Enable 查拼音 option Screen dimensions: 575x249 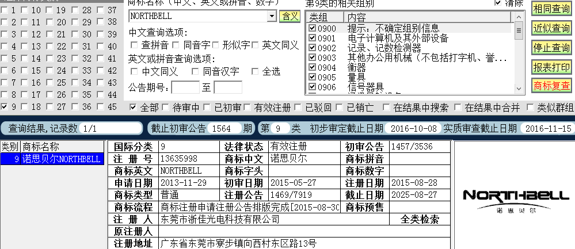coord(134,45)
